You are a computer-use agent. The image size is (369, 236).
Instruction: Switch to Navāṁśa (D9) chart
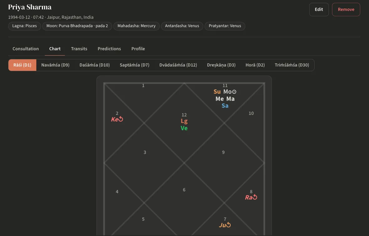click(55, 65)
